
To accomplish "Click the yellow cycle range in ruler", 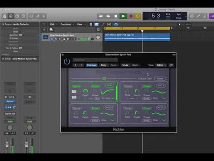I will pos(137,28).
